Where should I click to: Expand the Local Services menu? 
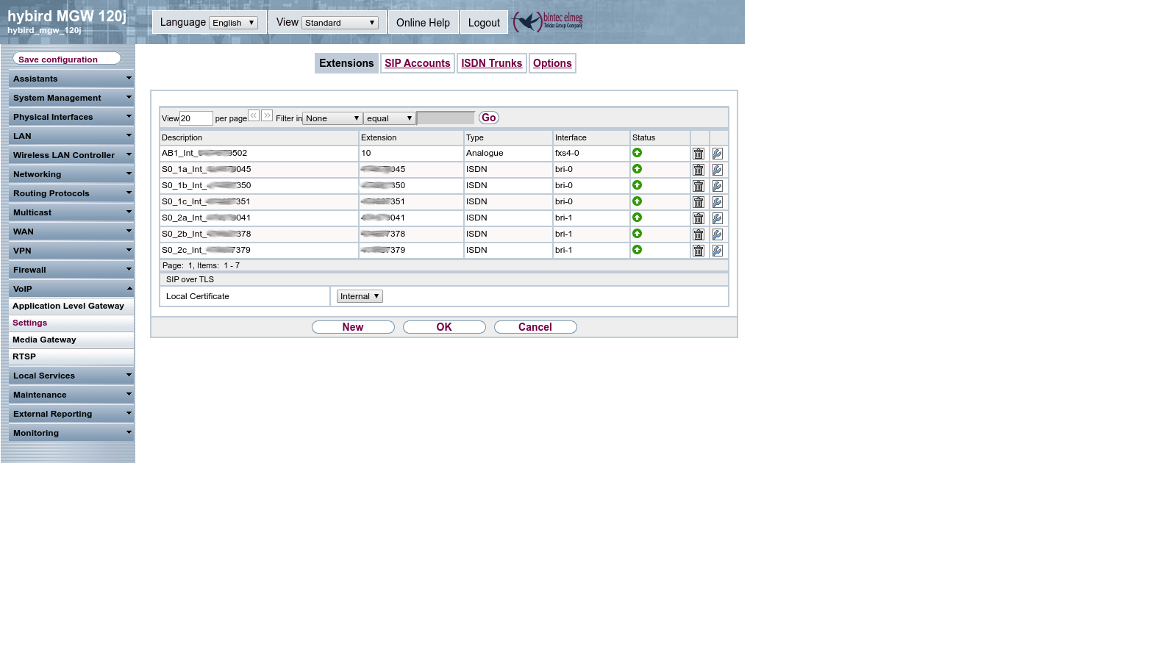(x=71, y=376)
